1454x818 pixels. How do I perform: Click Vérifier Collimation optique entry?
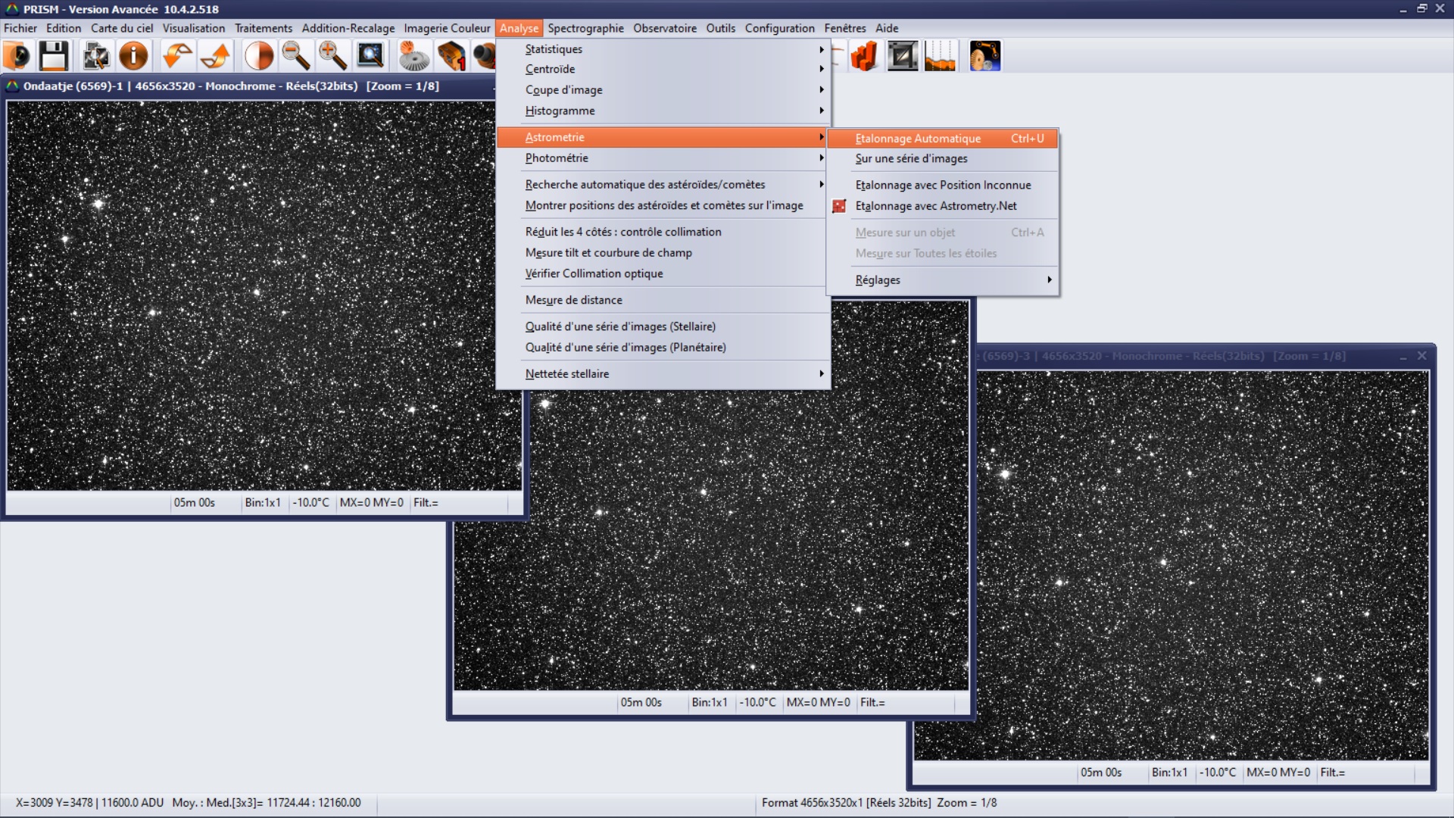tap(594, 273)
